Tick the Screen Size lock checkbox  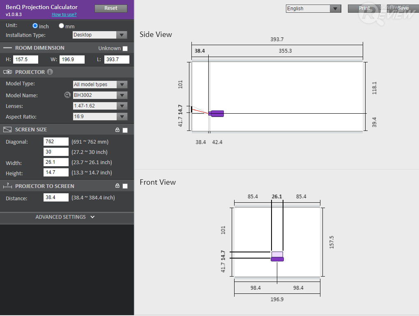[125, 130]
